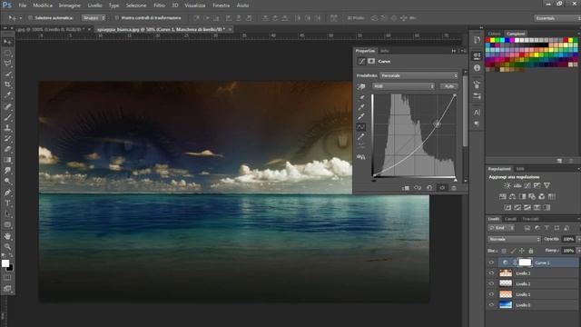The image size is (581, 327).
Task: Open the Gruppo dropdown in options bar
Action: point(94,18)
